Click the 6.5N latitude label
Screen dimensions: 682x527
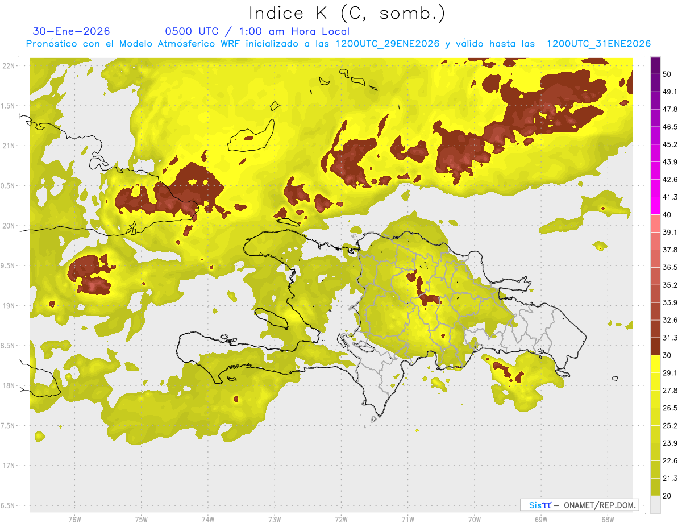coord(9,505)
